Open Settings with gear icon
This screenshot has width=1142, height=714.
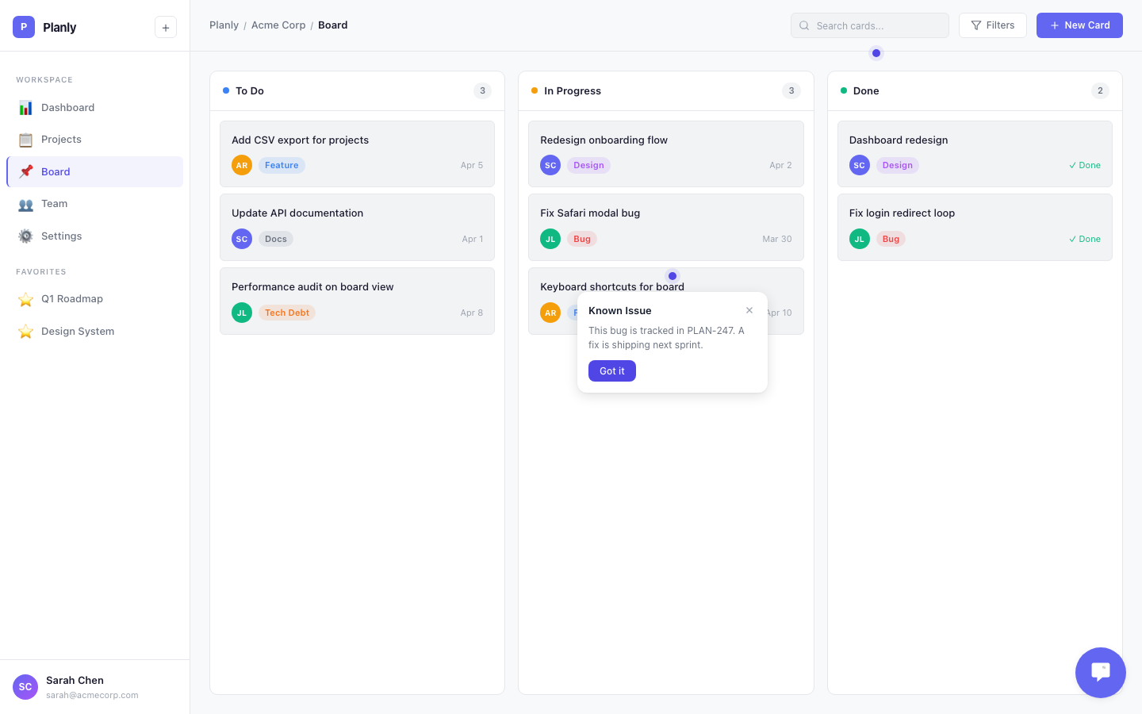tap(61, 236)
